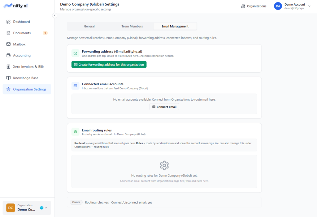Image resolution: width=317 pixels, height=217 pixels.
Task: Expand the Demo Account dropdown chevron
Action: click(309, 6)
